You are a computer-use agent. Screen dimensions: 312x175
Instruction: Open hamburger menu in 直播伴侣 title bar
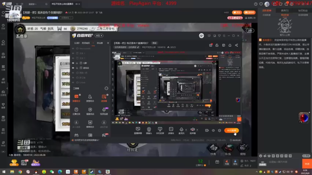pyautogui.click(x=224, y=36)
